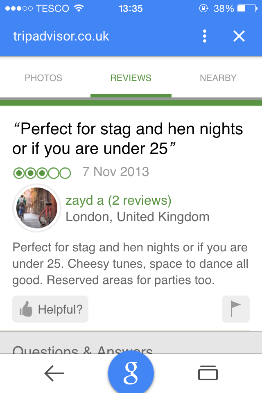Go to the NEARBY tab
The height and width of the screenshot is (393, 262).
(x=218, y=78)
